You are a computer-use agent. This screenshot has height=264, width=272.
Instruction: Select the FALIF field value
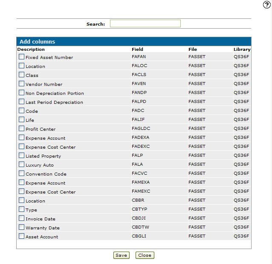click(x=138, y=120)
